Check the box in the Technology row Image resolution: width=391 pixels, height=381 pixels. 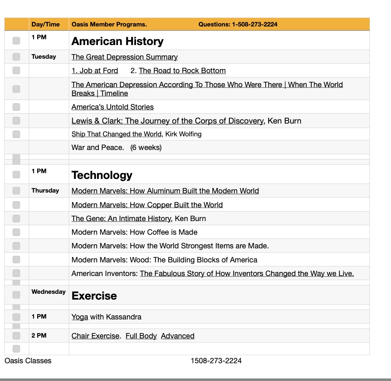coord(16,174)
